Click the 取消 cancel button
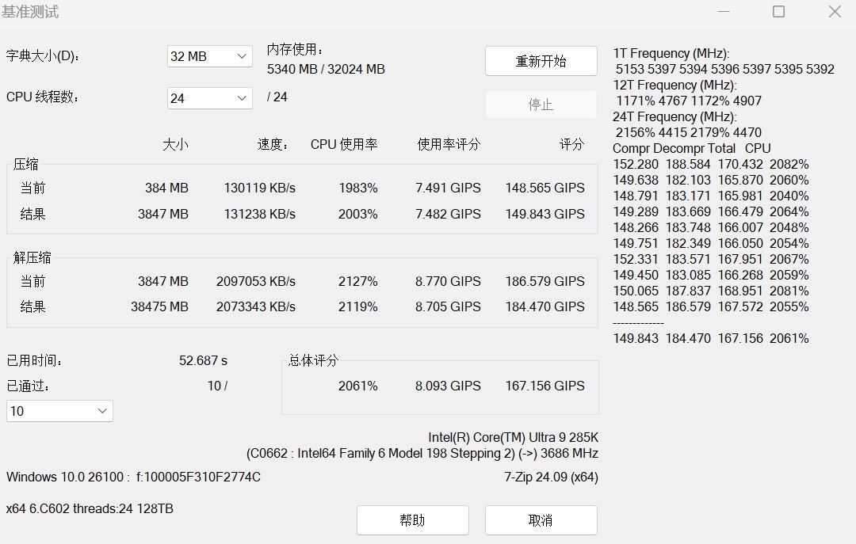Viewport: 856px width, 544px height. point(541,520)
